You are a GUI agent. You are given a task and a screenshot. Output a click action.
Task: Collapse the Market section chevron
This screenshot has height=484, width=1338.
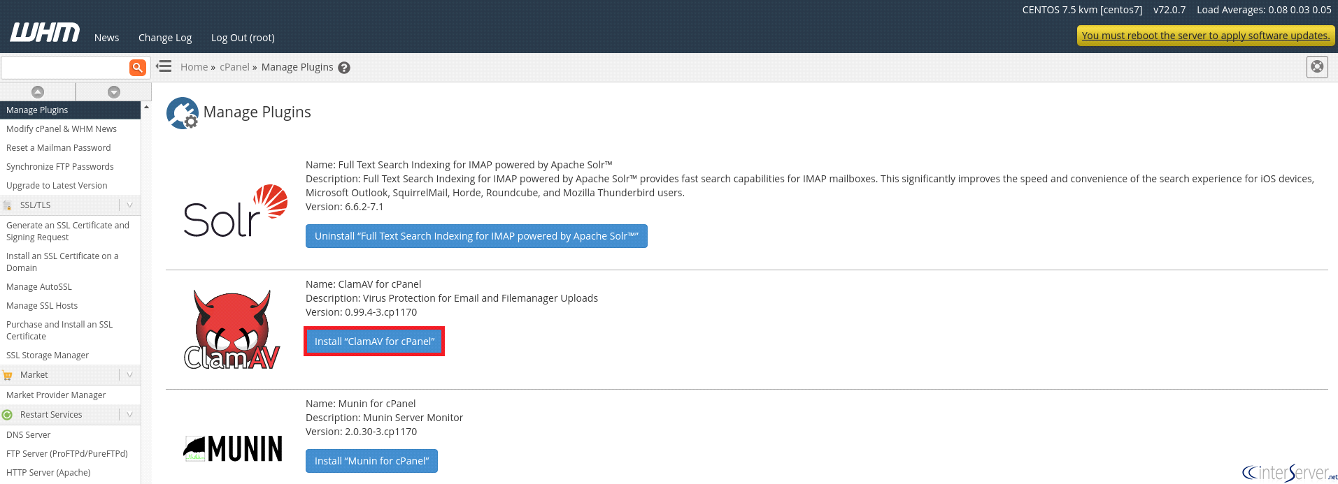[129, 374]
